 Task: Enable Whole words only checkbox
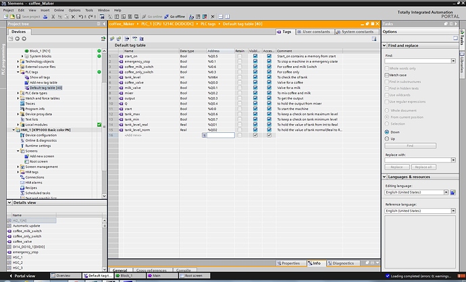[387, 68]
